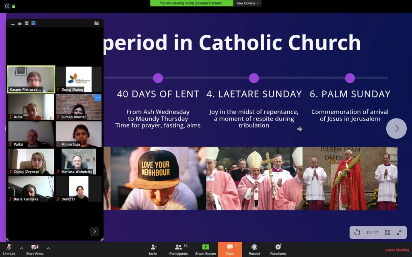Hide the video panel with minimize view icon
This screenshot has height=257, width=412.
[13, 24]
